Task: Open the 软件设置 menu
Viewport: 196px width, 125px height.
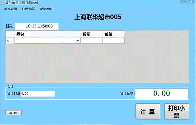Action: (11, 9)
